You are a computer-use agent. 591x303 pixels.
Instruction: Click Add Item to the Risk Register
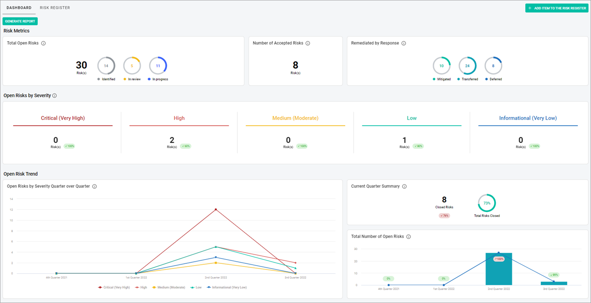[x=556, y=8]
